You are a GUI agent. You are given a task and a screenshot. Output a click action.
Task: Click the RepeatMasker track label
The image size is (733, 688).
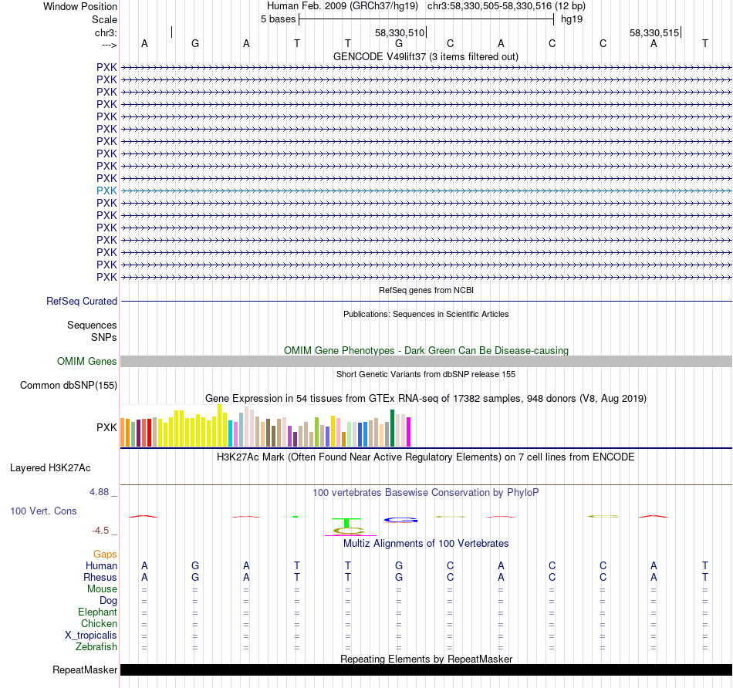pos(85,669)
